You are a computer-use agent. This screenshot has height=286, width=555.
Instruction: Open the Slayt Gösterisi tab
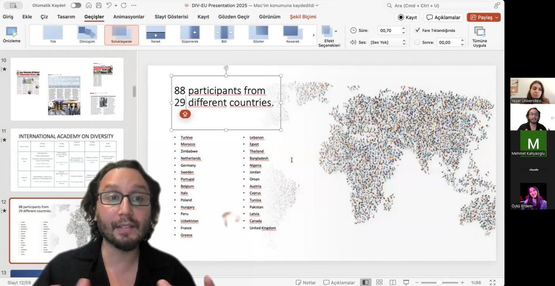coord(172,17)
